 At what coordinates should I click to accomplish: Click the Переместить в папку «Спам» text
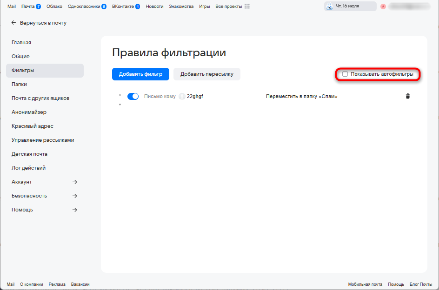pyautogui.click(x=301, y=96)
